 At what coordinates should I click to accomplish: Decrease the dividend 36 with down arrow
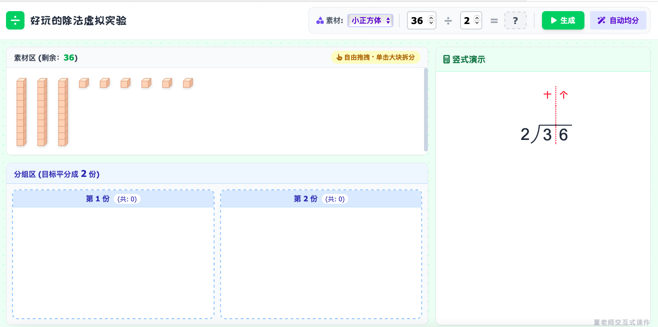431,23
